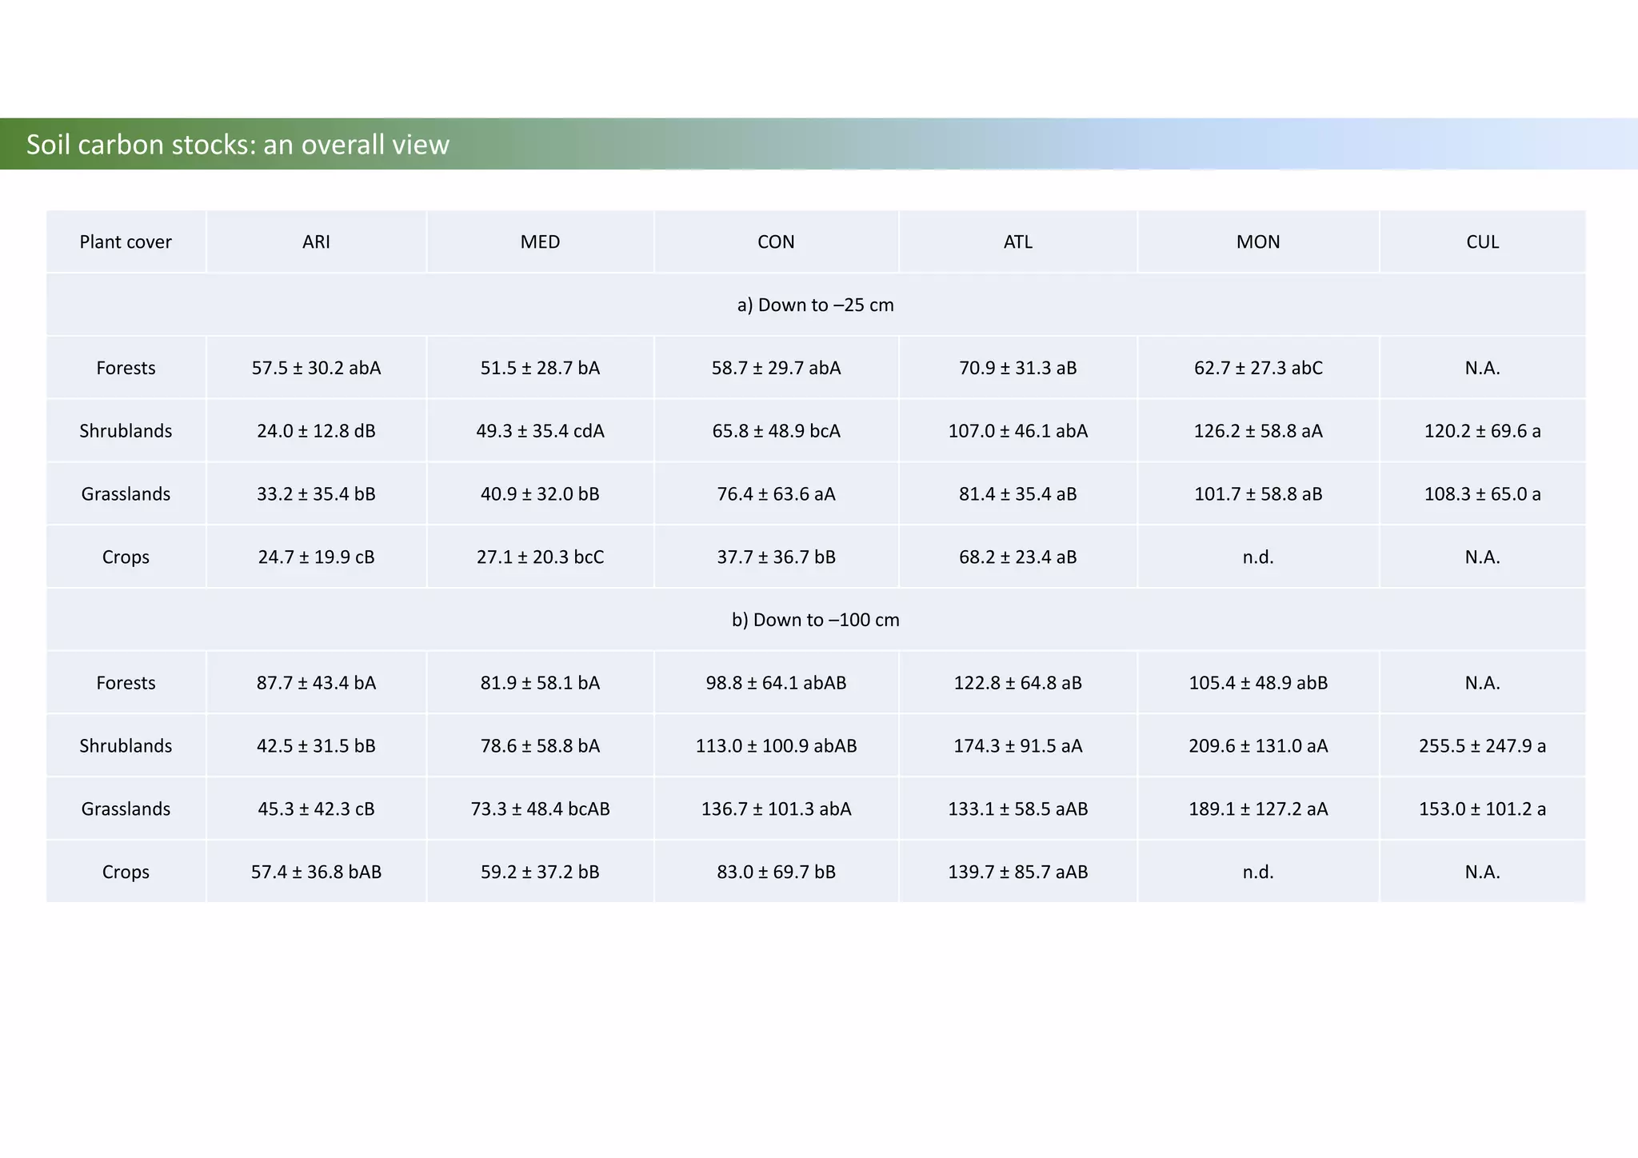Select the MON column header
Image resolution: width=1638 pixels, height=1158 pixels.
(x=1258, y=242)
